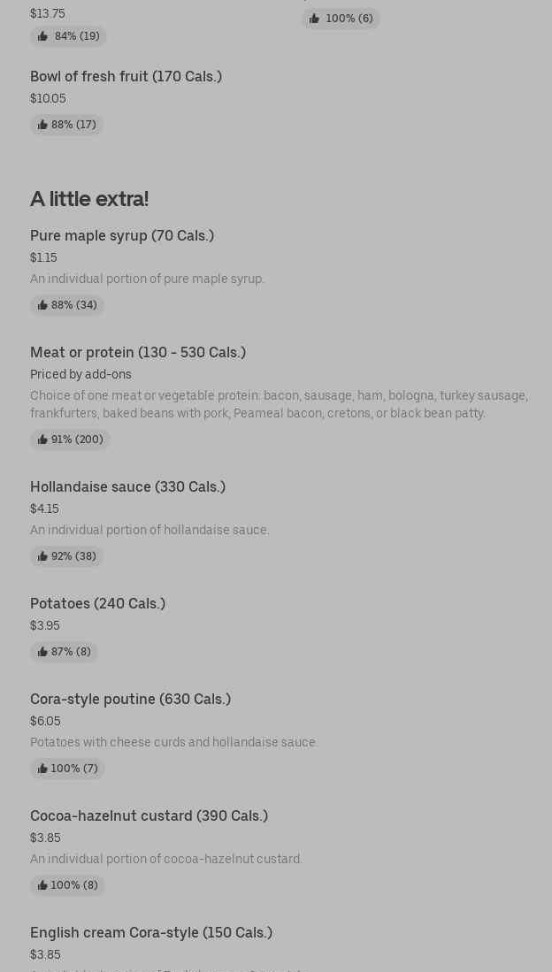Click thumbs-up icon on Cocoa-hazelnut custard rating

pos(42,885)
